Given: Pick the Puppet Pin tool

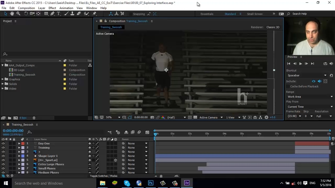Looking at the screenshot, I should point(94,14).
